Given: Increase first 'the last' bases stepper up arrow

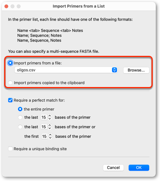Looking at the screenshot, I should pos(50,116).
